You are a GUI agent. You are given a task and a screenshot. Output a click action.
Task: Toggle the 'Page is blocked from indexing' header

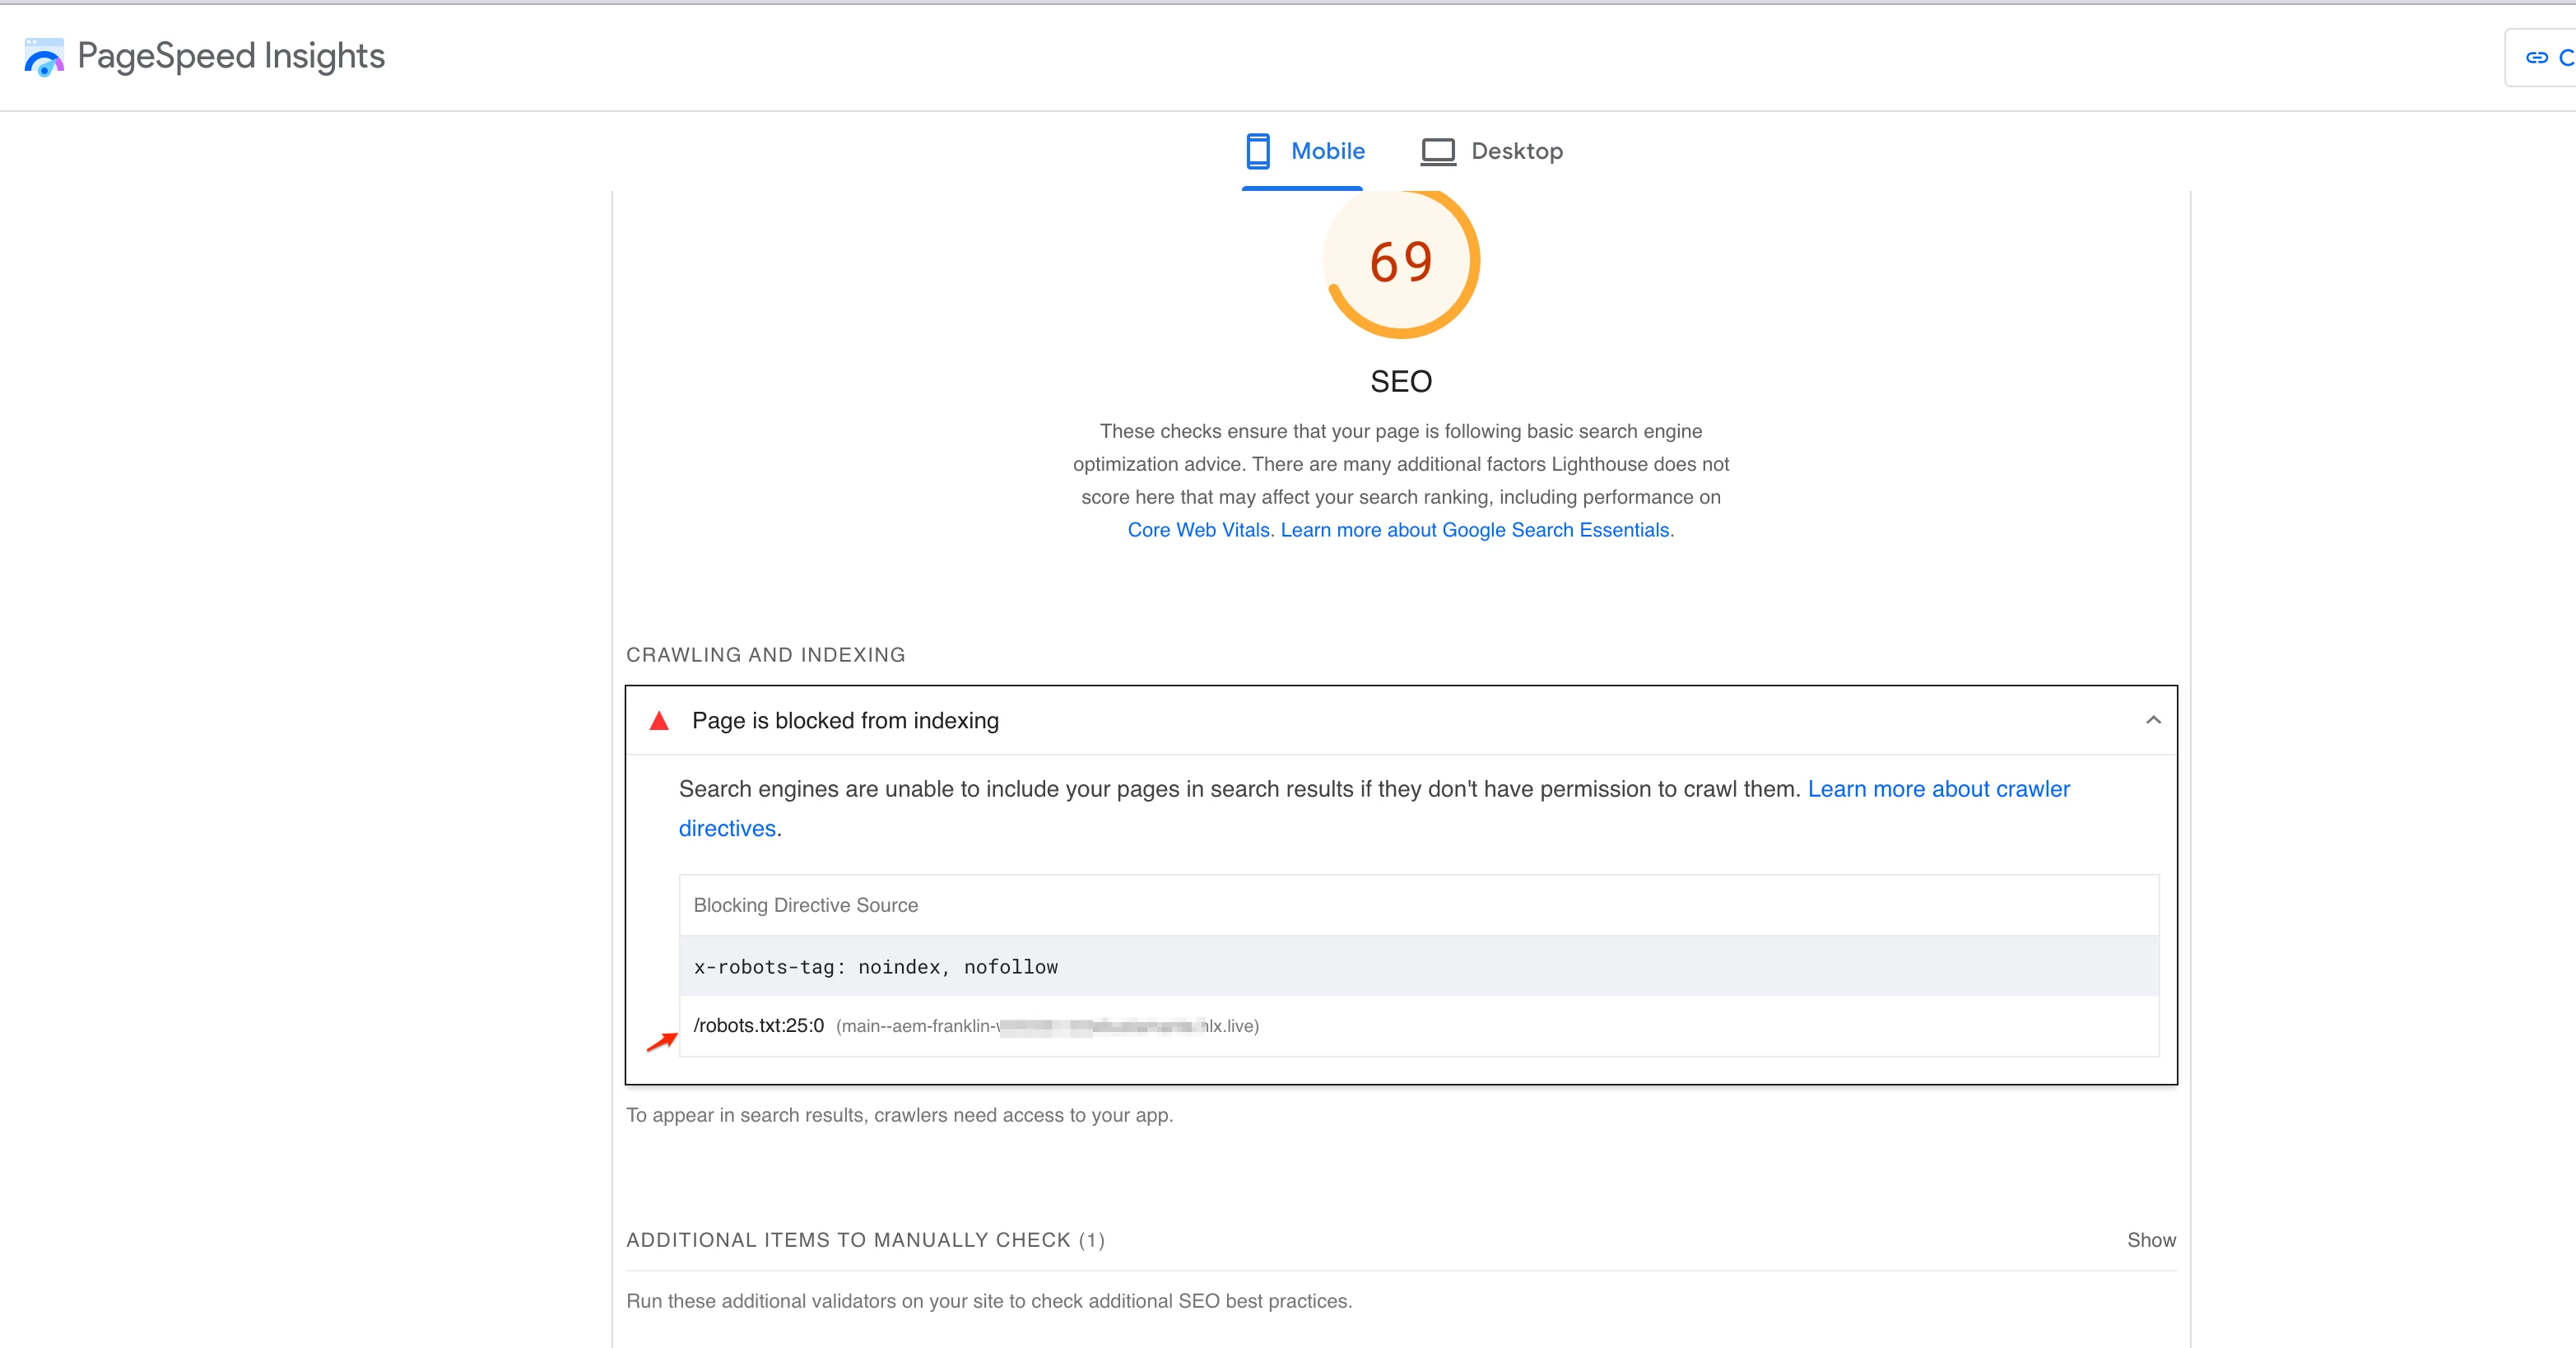845,721
